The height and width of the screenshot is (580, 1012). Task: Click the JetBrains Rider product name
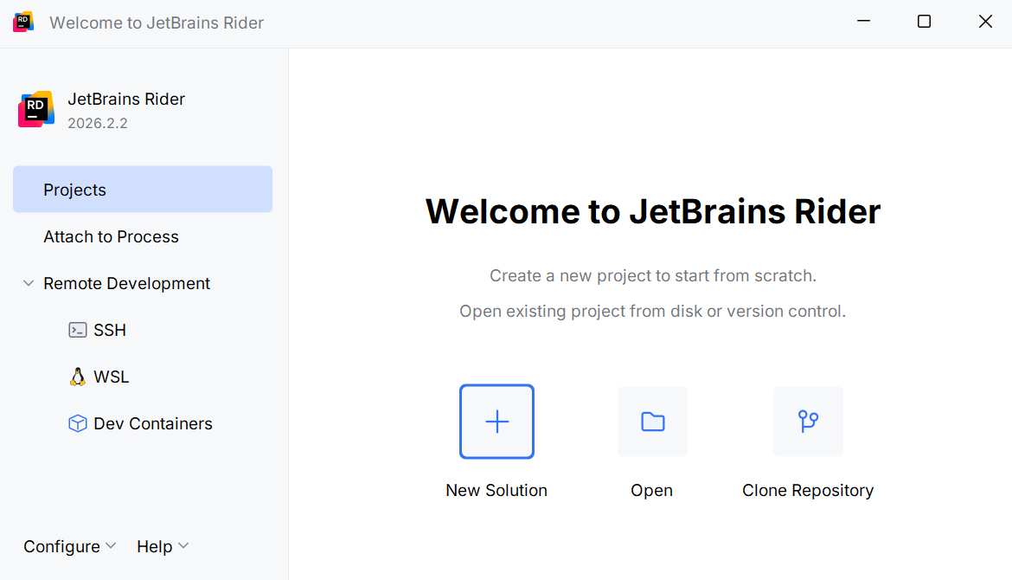[x=126, y=99]
